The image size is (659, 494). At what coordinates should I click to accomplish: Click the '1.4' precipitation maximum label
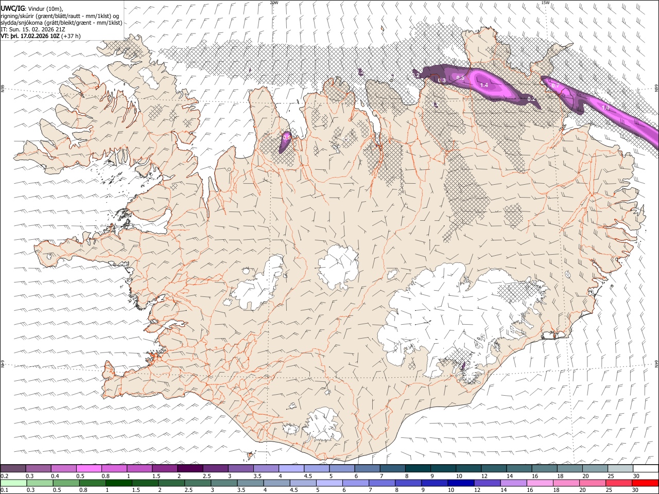[x=484, y=85]
